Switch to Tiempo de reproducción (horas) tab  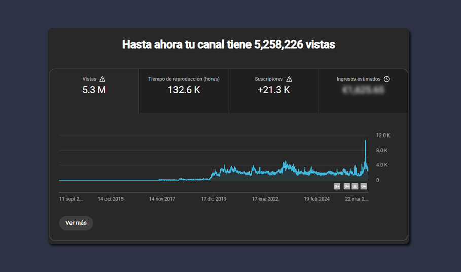click(x=184, y=91)
